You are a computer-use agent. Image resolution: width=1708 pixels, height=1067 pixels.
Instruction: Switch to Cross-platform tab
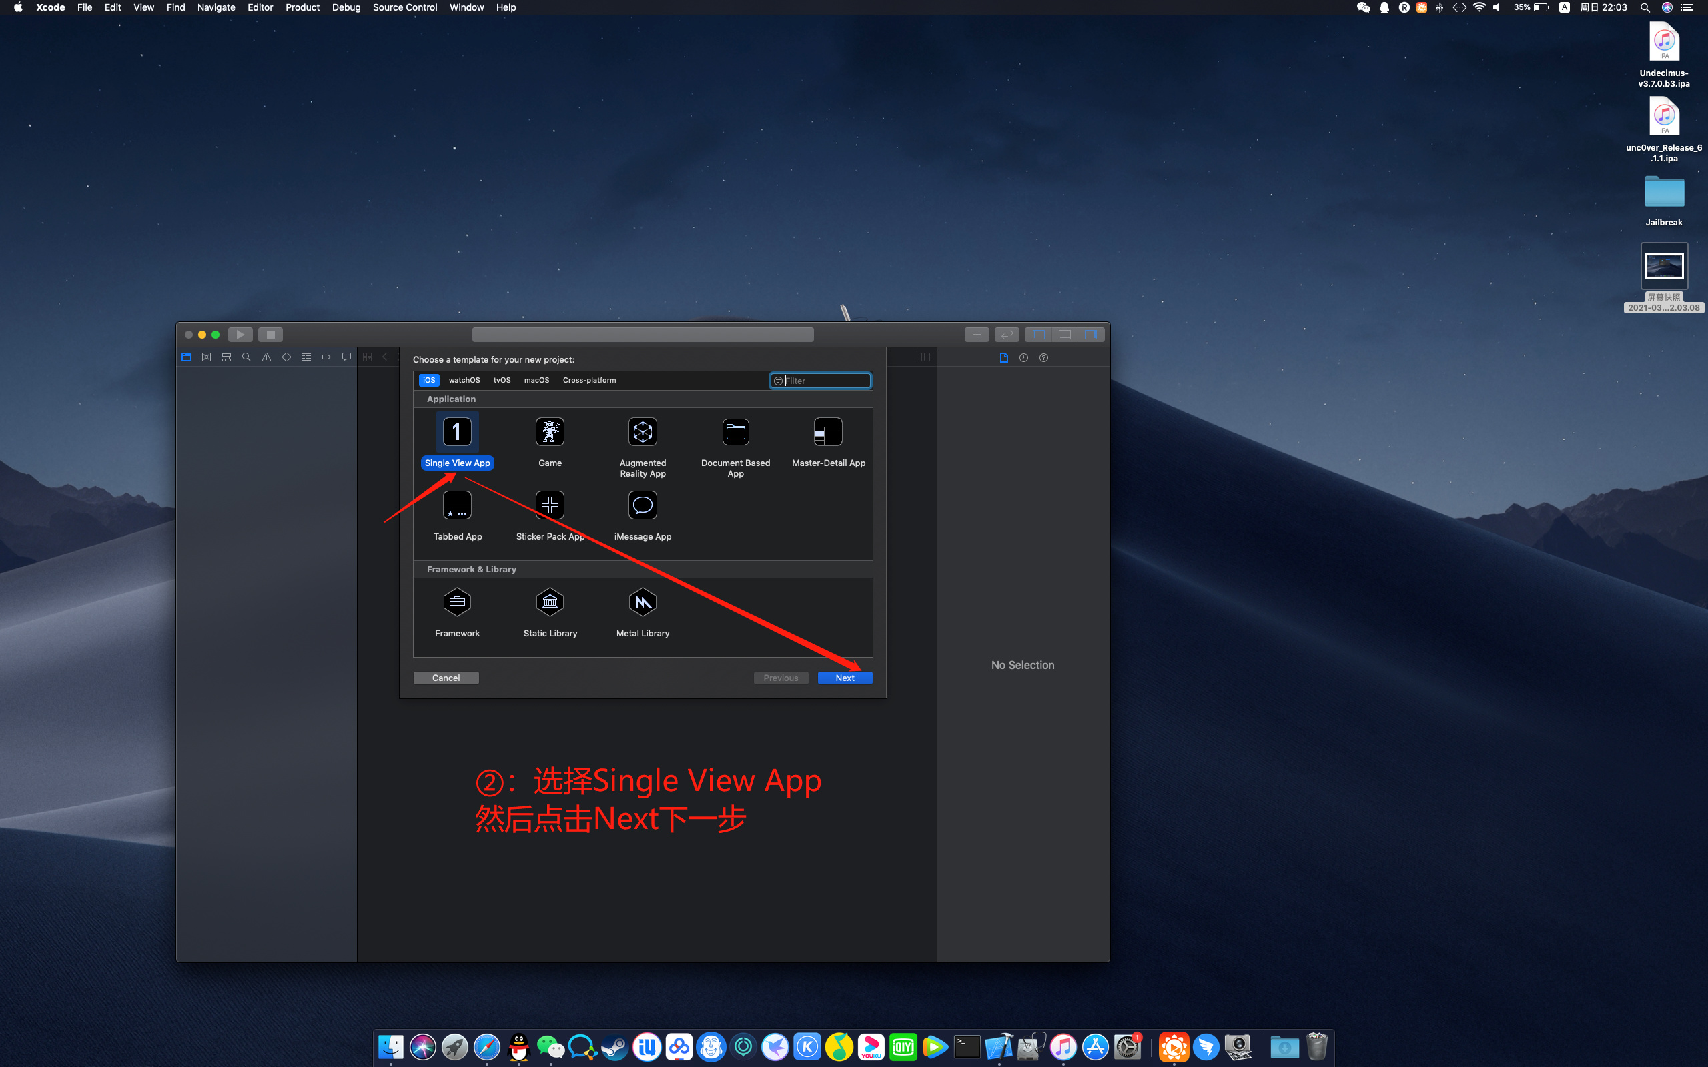point(588,379)
